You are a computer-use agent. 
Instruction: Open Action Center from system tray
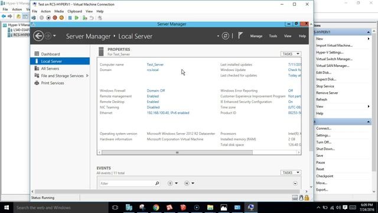(x=345, y=208)
